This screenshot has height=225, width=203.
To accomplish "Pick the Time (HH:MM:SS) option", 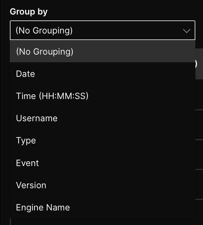I will (103, 96).
